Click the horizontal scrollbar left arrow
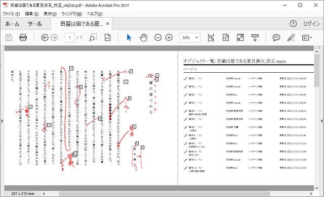The width and height of the screenshot is (324, 197). pos(44,193)
